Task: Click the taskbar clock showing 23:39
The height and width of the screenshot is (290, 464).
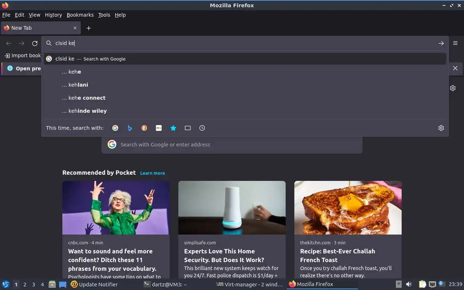Action: click(456, 284)
